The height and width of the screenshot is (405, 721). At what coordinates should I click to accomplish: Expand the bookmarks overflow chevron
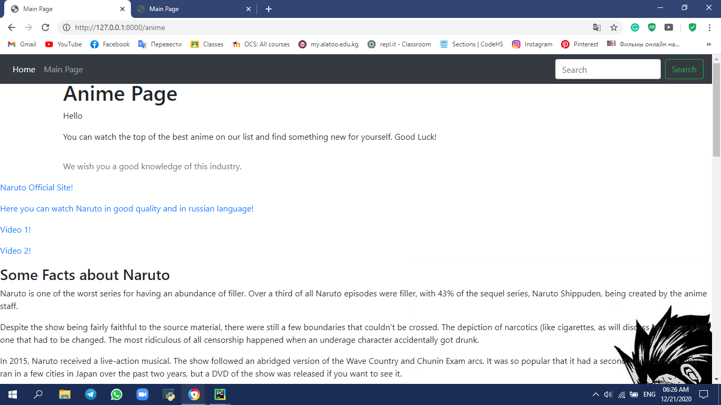pos(709,44)
